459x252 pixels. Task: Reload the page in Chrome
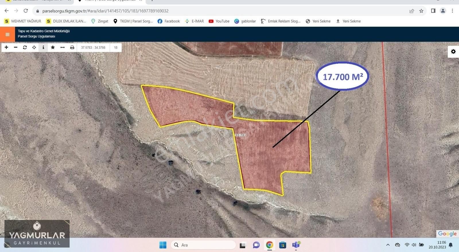pyautogui.click(x=26, y=11)
